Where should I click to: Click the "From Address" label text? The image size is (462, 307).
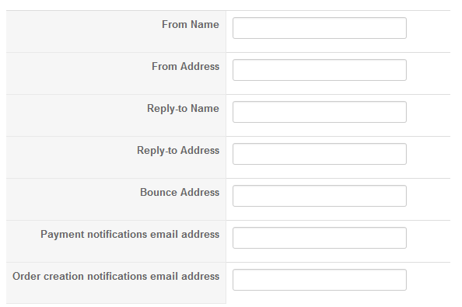(x=185, y=67)
